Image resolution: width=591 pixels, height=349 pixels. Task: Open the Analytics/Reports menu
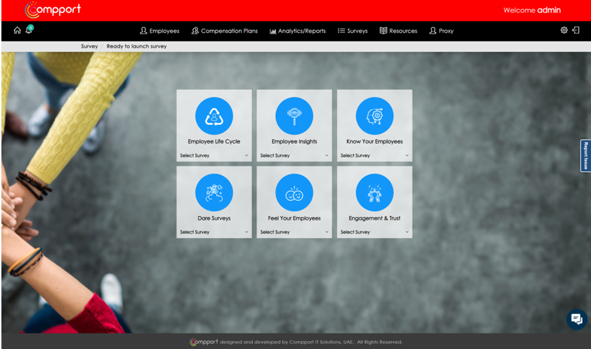pos(298,31)
